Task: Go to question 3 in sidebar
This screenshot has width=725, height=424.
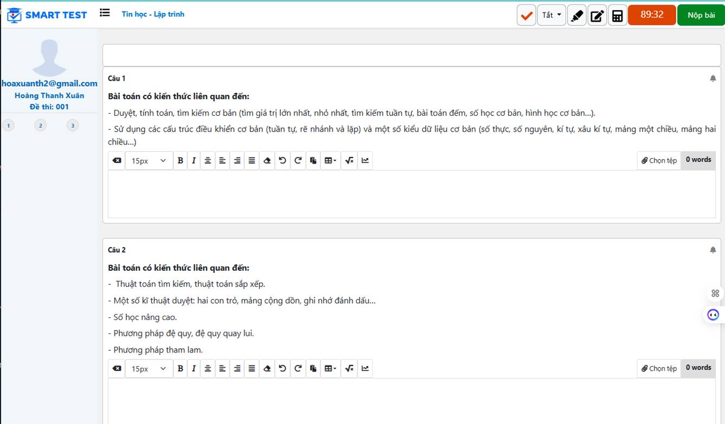Action: tap(73, 126)
